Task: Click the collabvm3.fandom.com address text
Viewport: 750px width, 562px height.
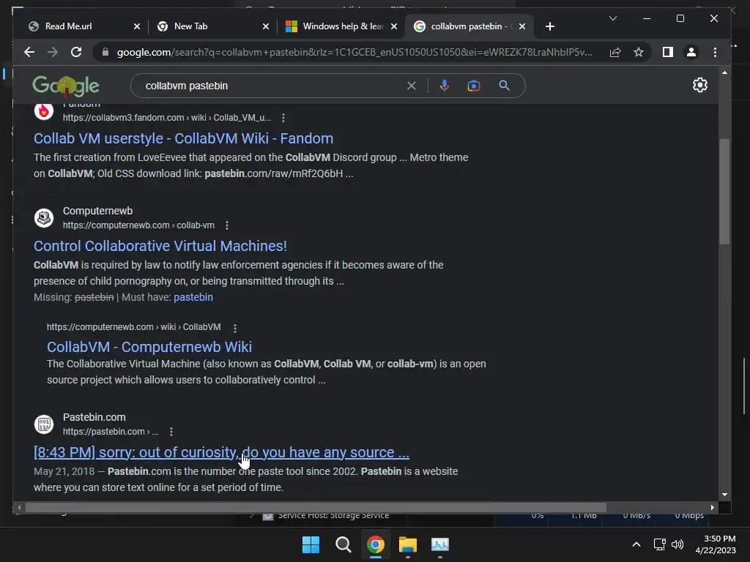Action: click(166, 118)
